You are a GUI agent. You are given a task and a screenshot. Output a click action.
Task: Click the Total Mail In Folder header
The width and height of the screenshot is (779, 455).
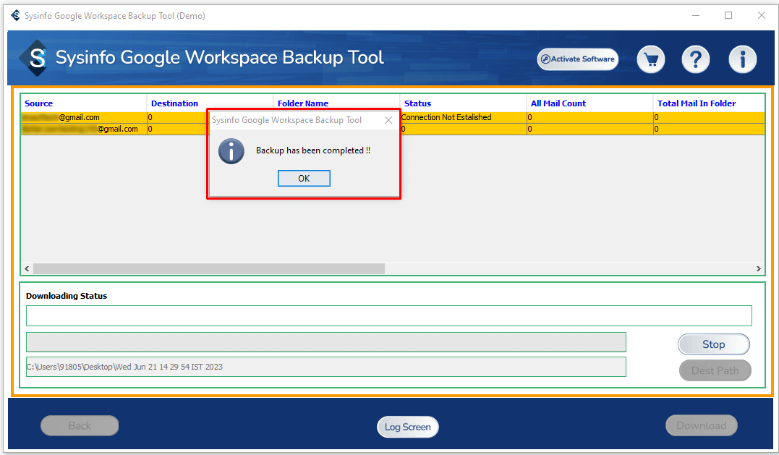(x=696, y=103)
